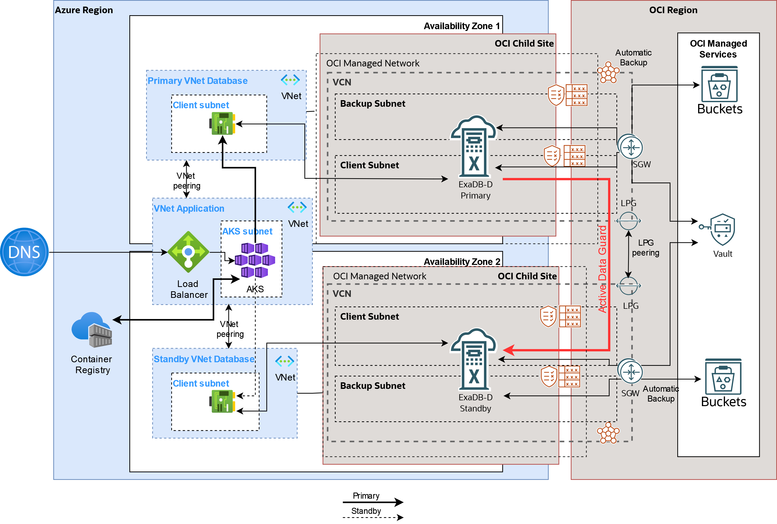Click the Azure Region label
777x524 pixels.
[84, 10]
